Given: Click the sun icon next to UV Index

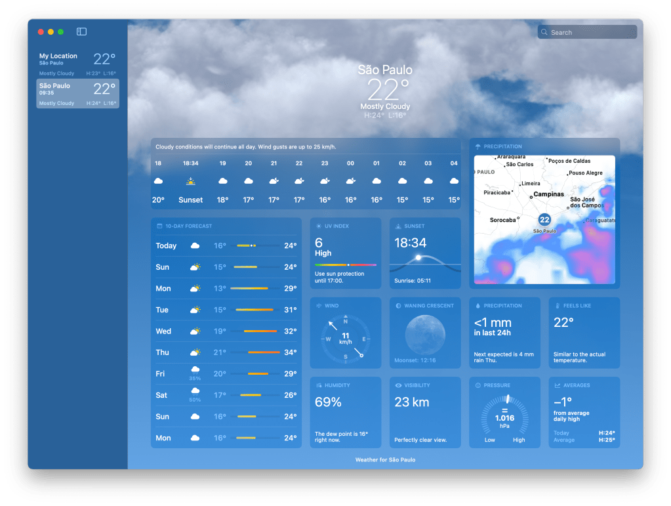Looking at the screenshot, I should tap(319, 226).
